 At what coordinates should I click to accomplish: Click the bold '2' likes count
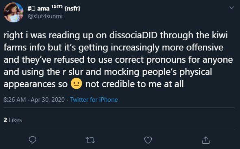[x=5, y=120]
